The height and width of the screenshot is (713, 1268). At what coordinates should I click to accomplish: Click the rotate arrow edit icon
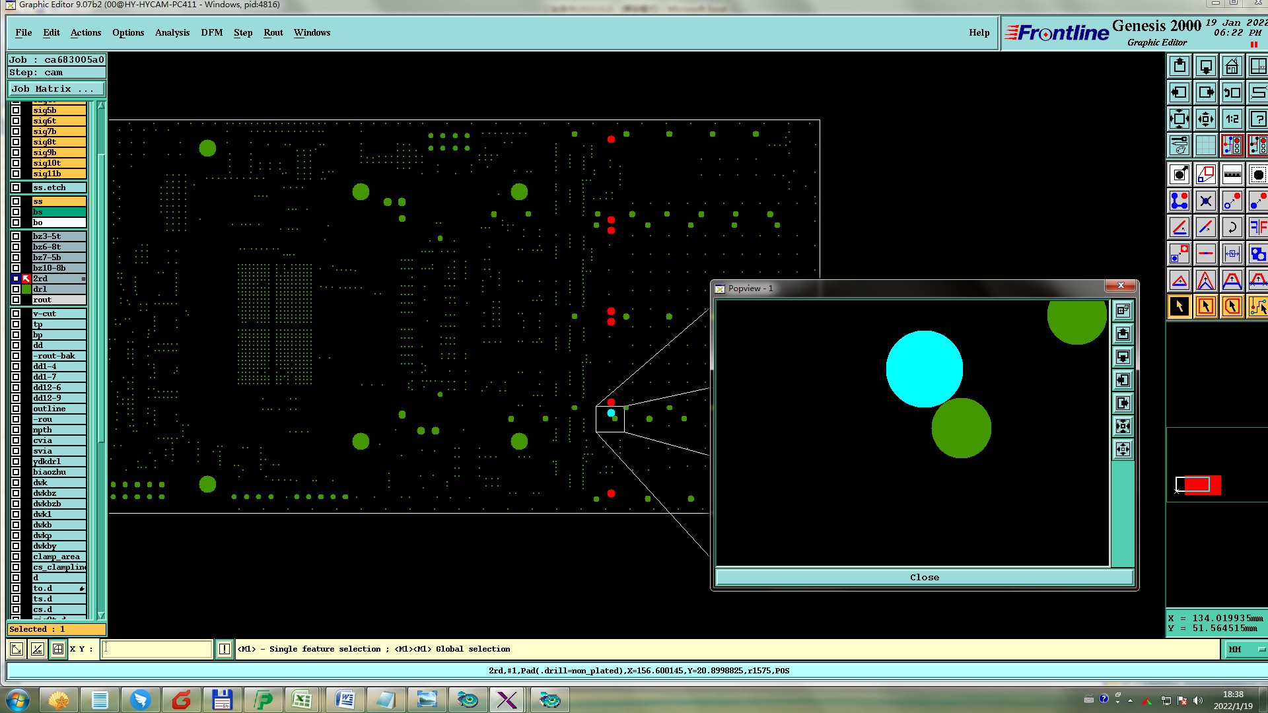click(x=1232, y=227)
